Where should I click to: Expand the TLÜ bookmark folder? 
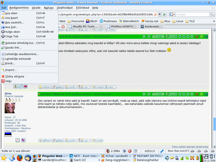click(190, 21)
